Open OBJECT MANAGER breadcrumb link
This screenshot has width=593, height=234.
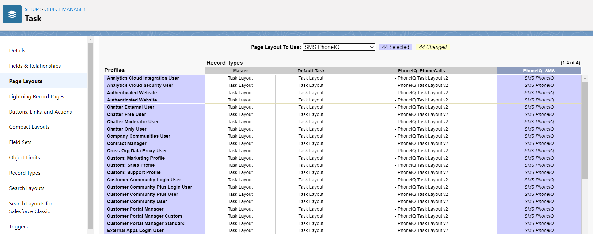point(65,9)
